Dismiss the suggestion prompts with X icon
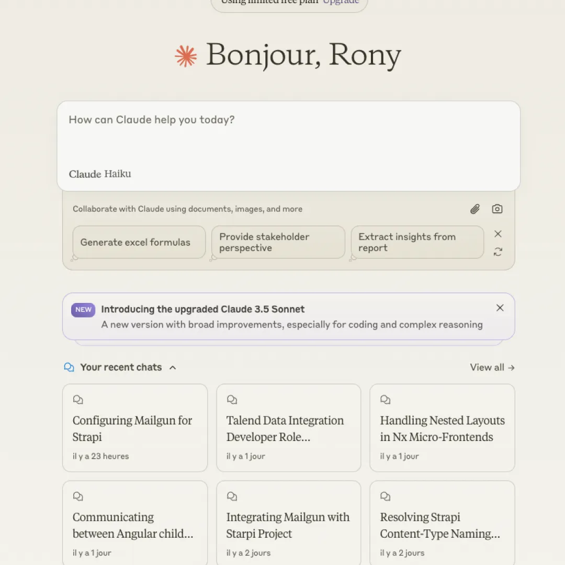Image resolution: width=565 pixels, height=565 pixels. 498,234
